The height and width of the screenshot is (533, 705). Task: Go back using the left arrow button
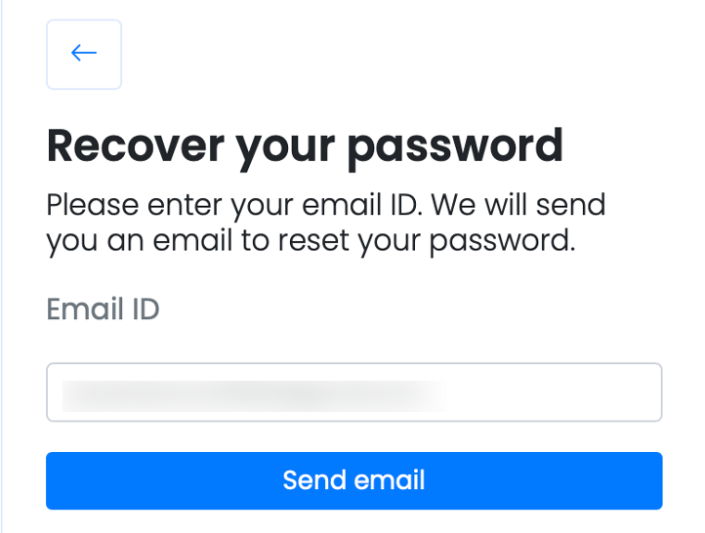[84, 54]
